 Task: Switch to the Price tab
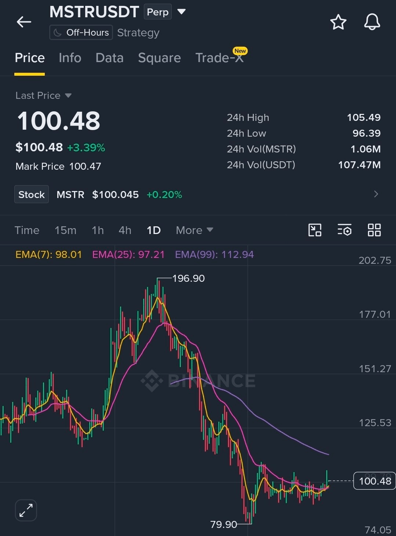pos(30,58)
